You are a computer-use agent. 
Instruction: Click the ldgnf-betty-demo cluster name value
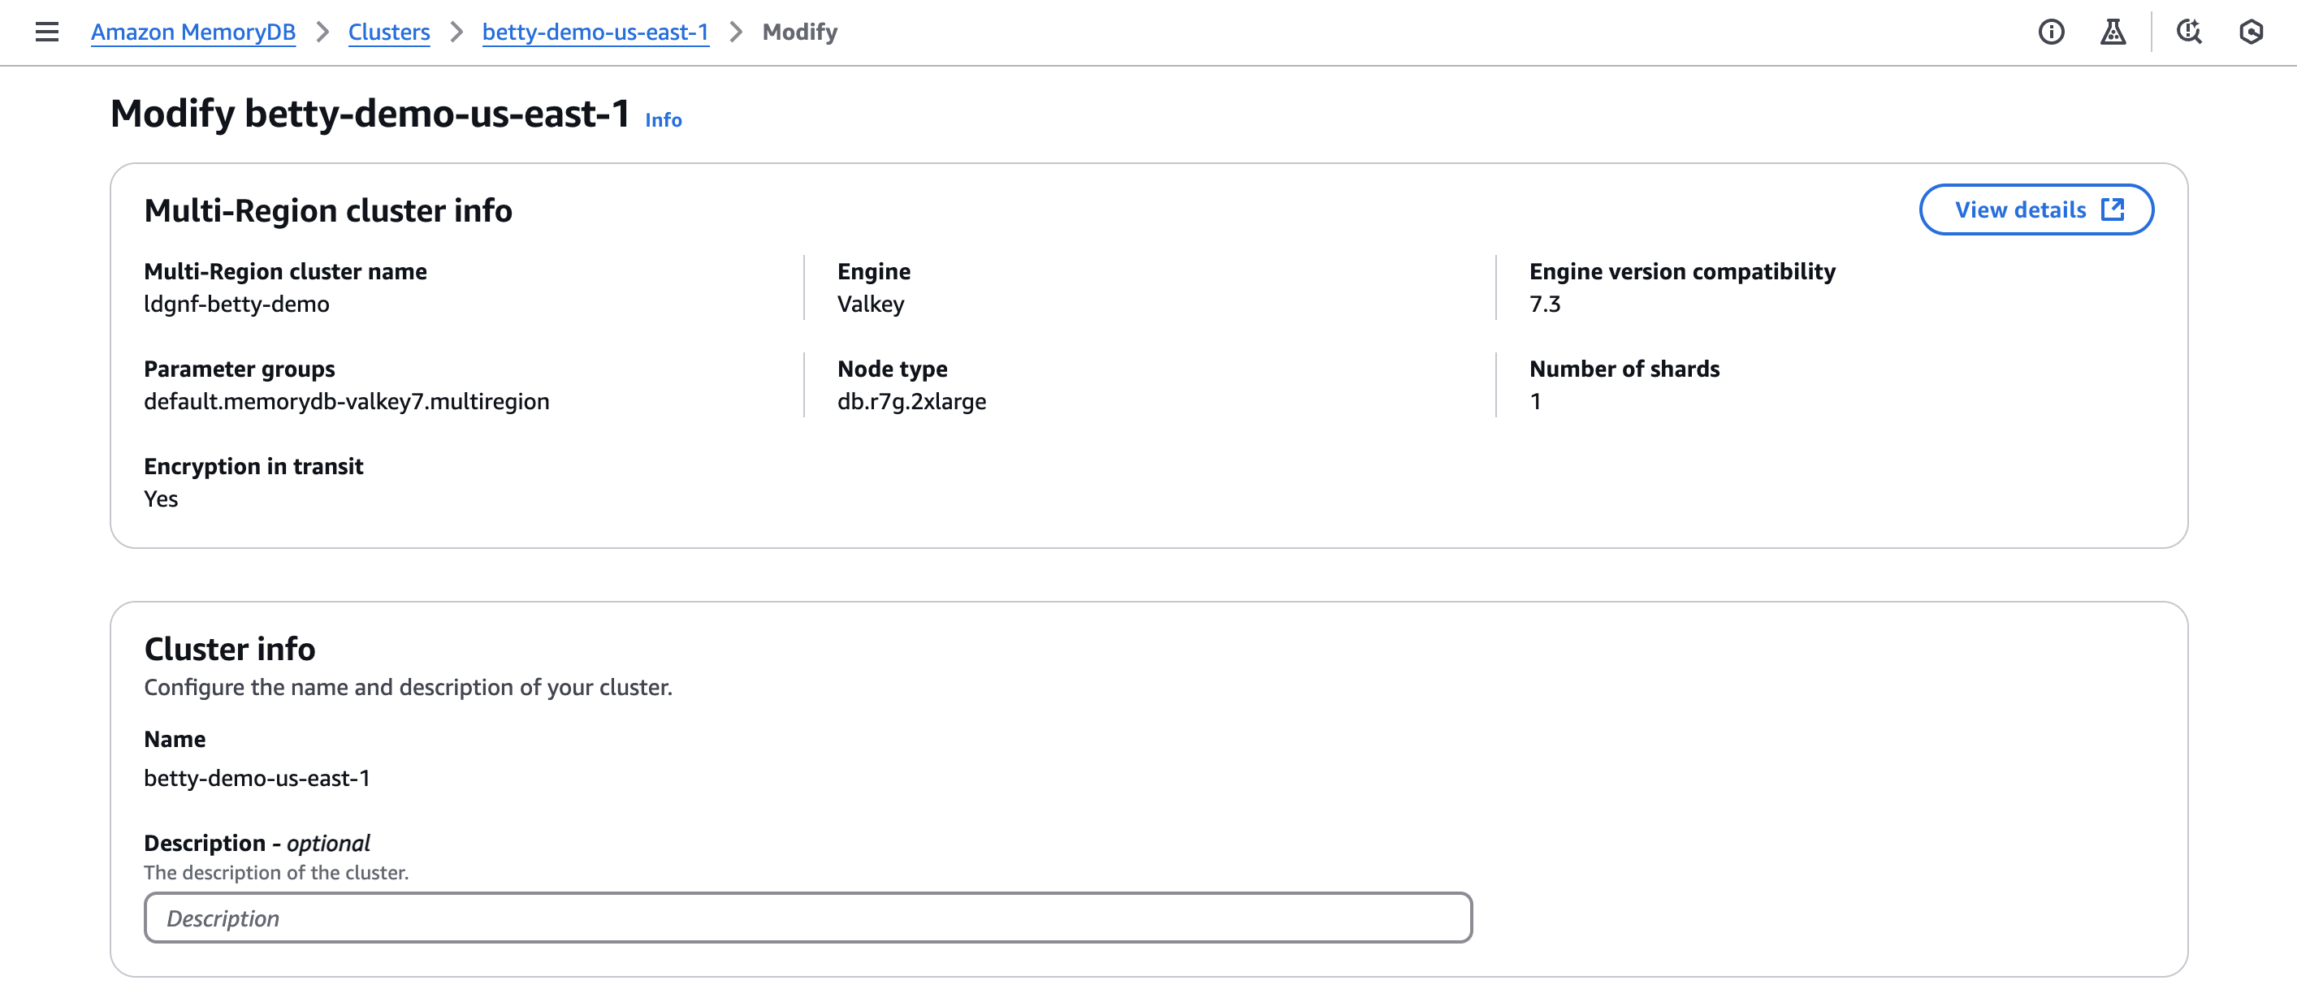(x=236, y=304)
